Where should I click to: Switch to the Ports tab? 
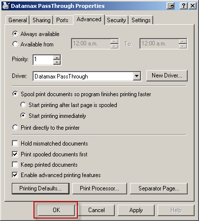point(62,20)
